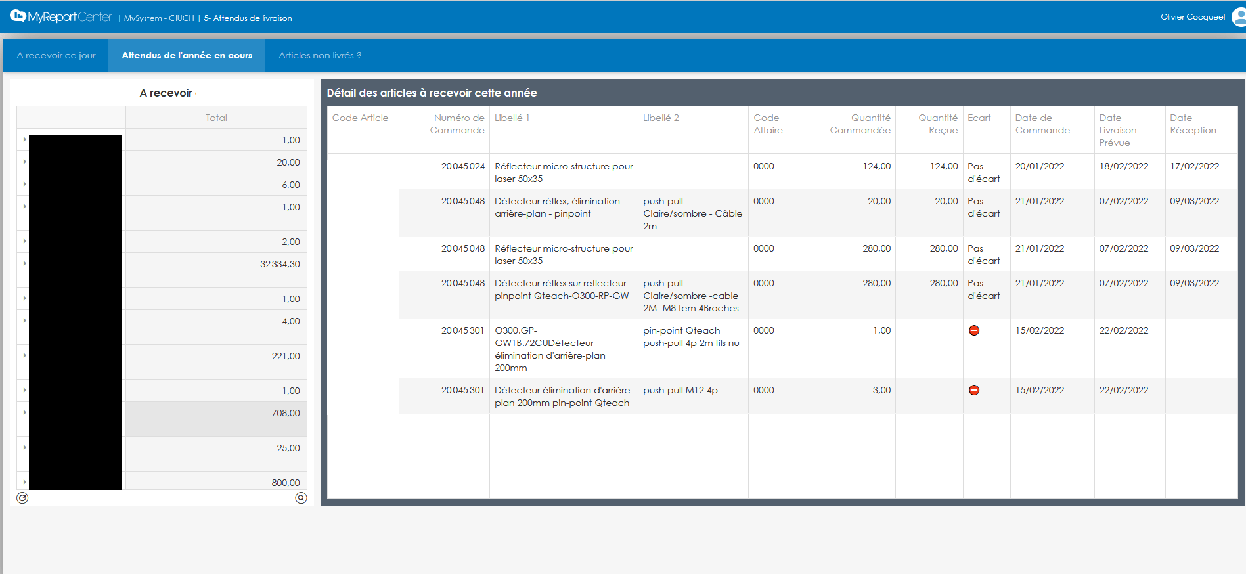
Task: Click the circular refresh icon below the table
Action: click(22, 498)
